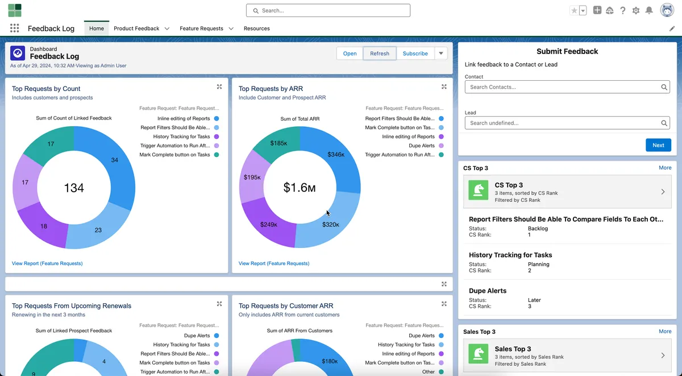Switch to the Product Feedback tab

(x=136, y=28)
